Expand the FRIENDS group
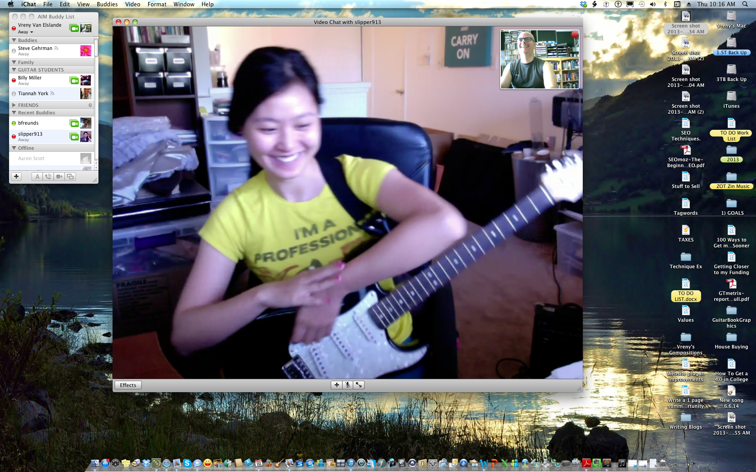Image resolution: width=756 pixels, height=472 pixels. (x=14, y=105)
